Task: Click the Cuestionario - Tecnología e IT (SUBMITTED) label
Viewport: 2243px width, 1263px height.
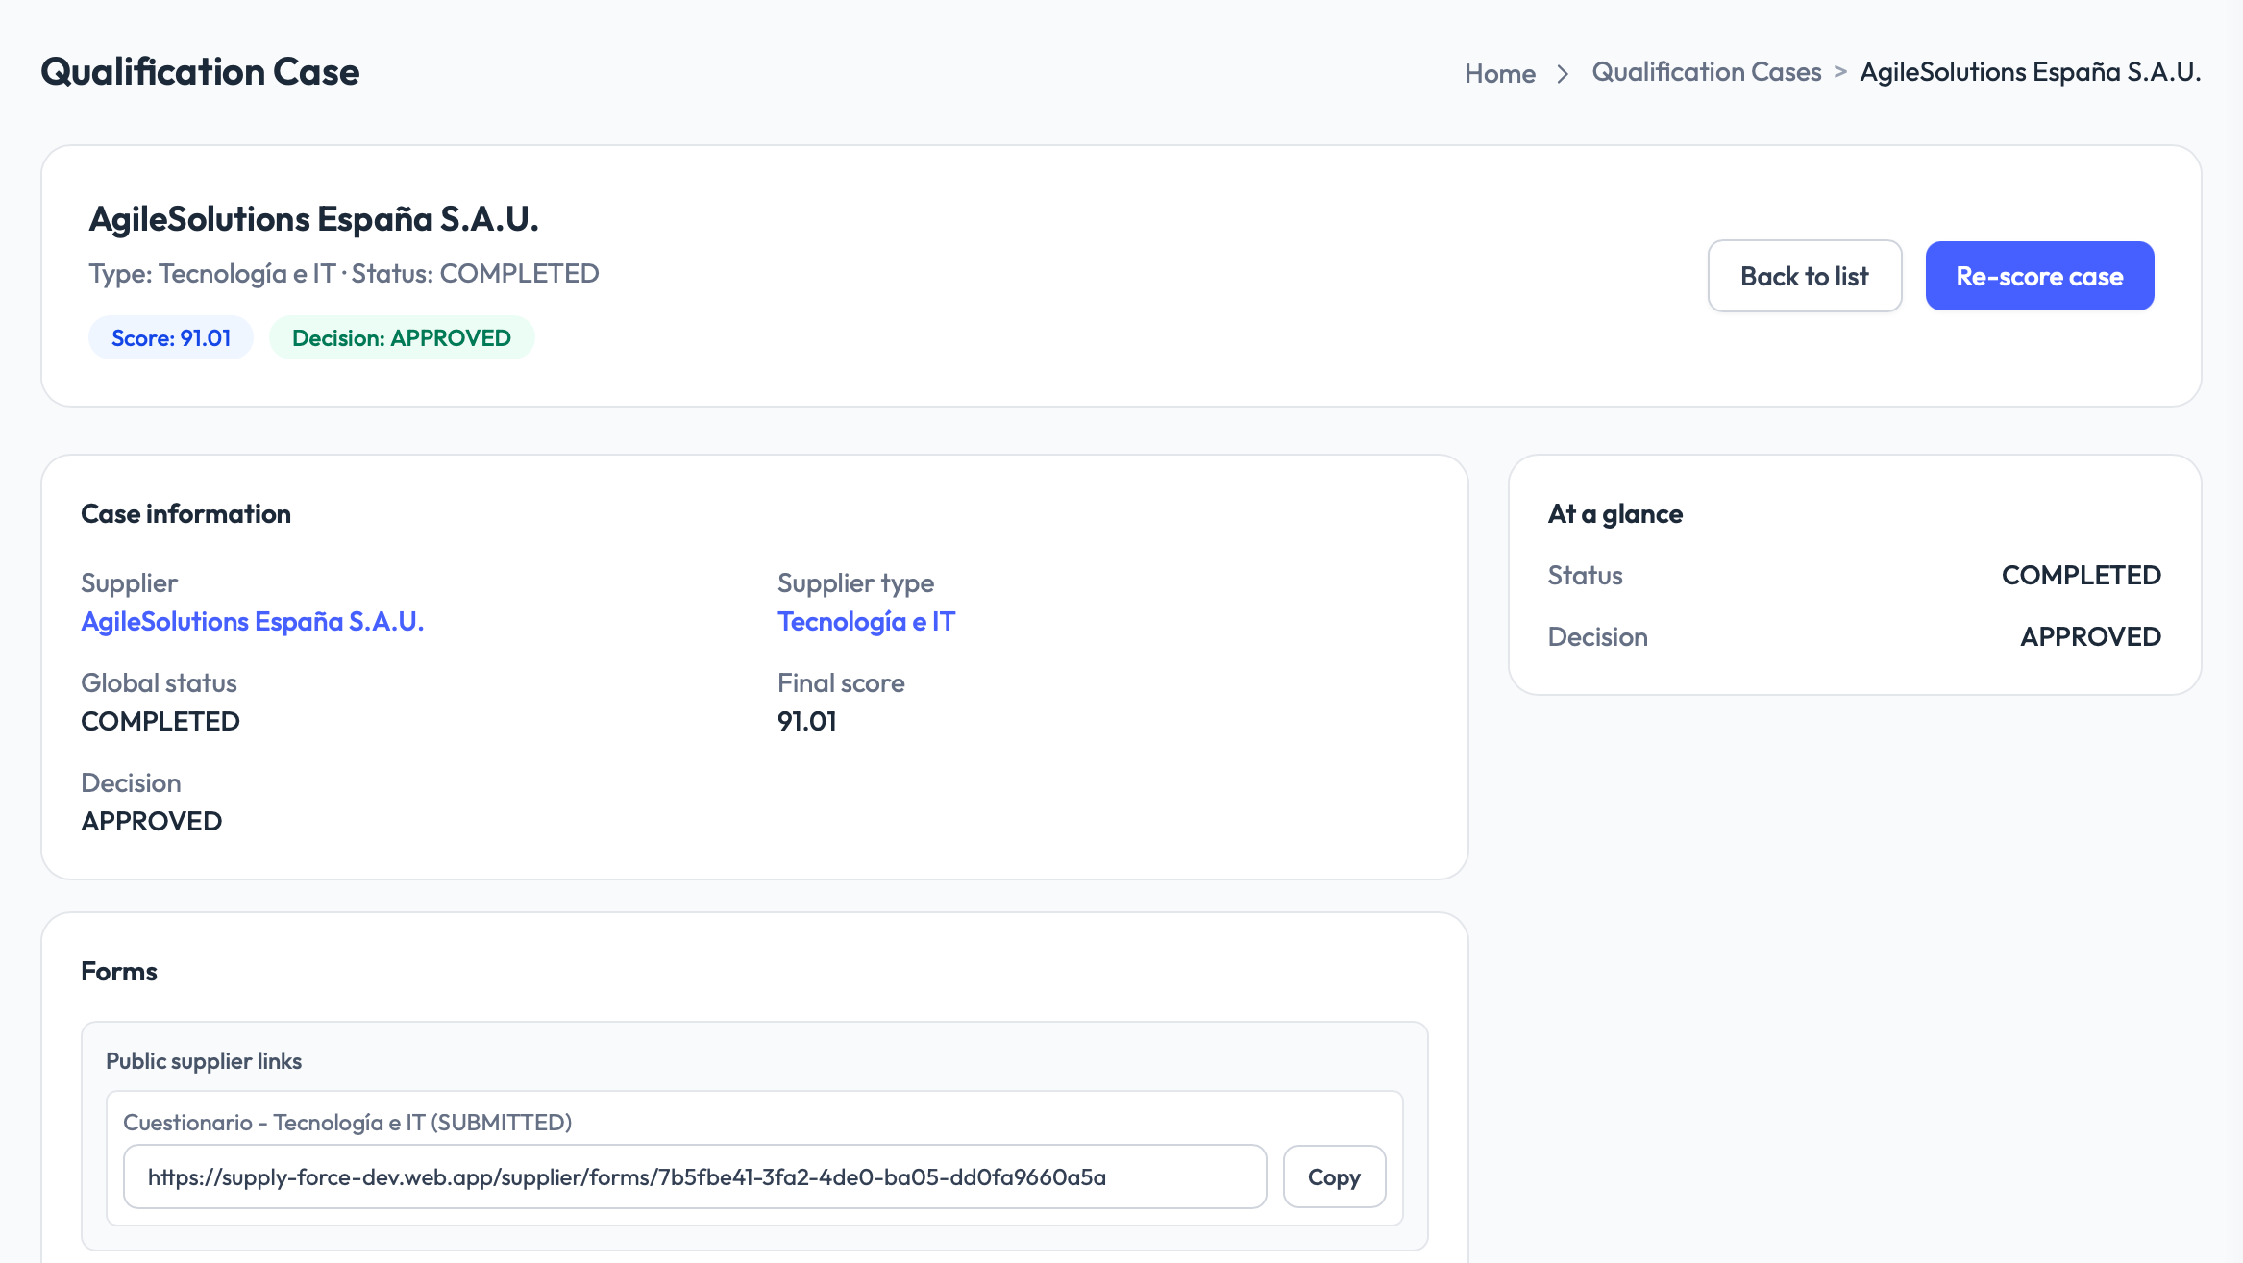Action: click(348, 1122)
